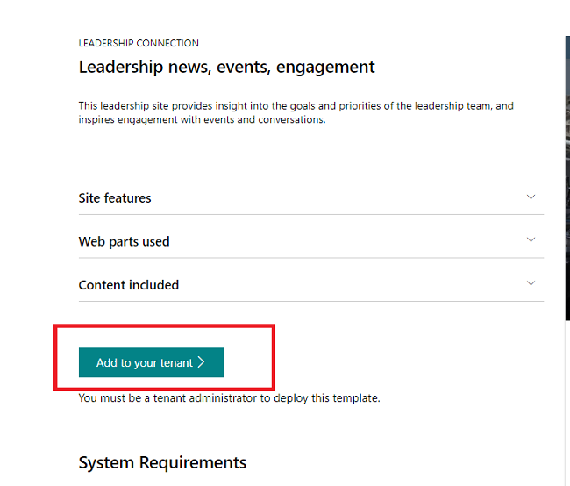The width and height of the screenshot is (570, 486).
Task: Click the preview image at right edge
Action: pos(567,175)
